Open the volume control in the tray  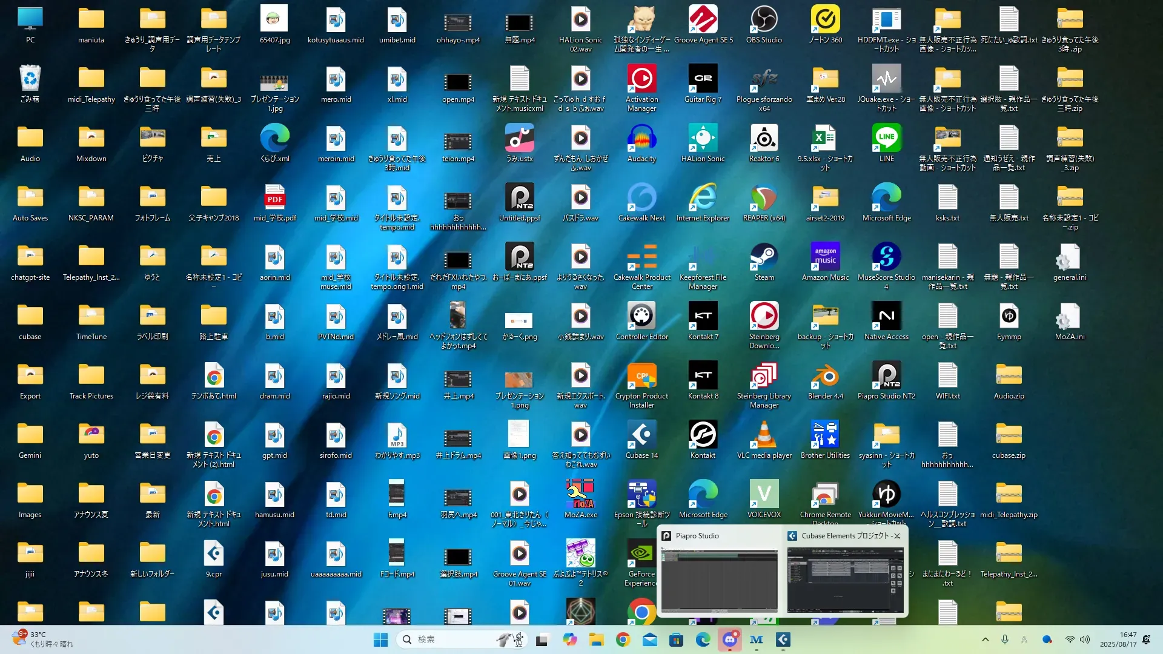1085,639
